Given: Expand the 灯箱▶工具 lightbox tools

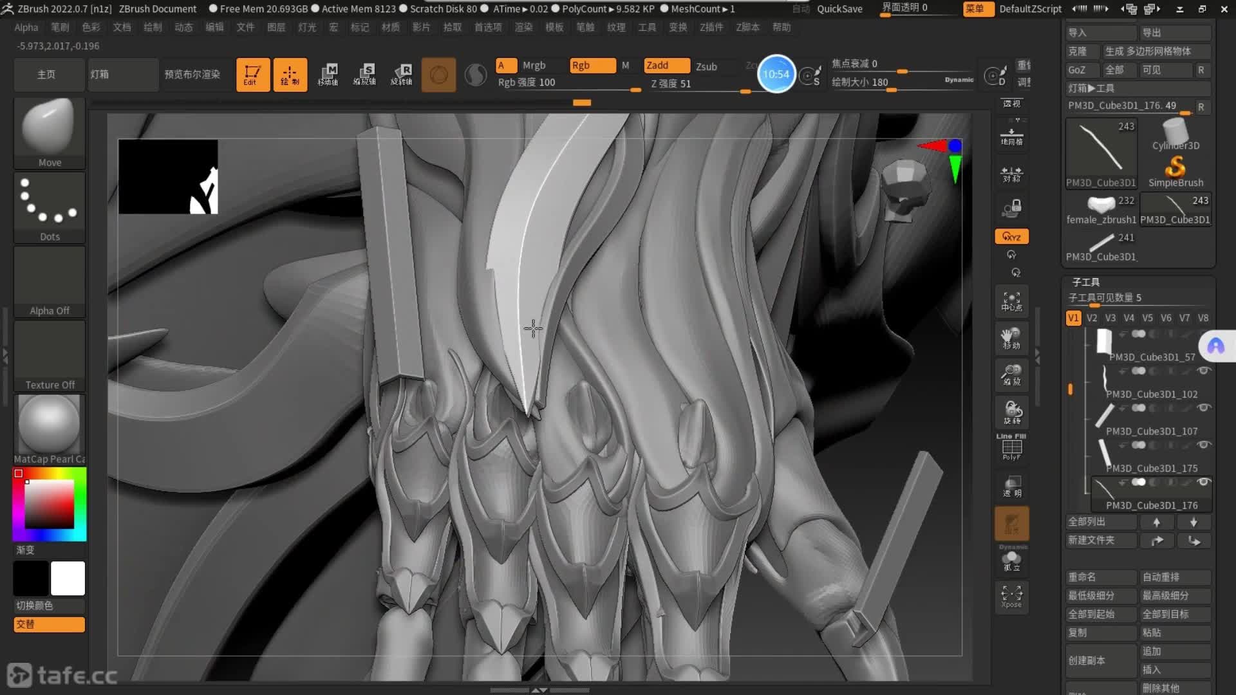Looking at the screenshot, I should 1091,88.
